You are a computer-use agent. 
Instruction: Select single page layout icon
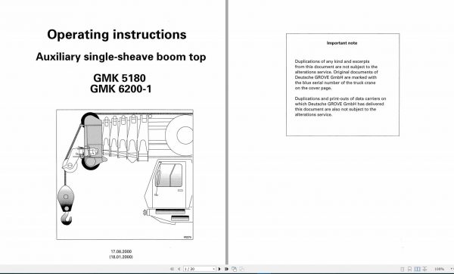(x=403, y=269)
